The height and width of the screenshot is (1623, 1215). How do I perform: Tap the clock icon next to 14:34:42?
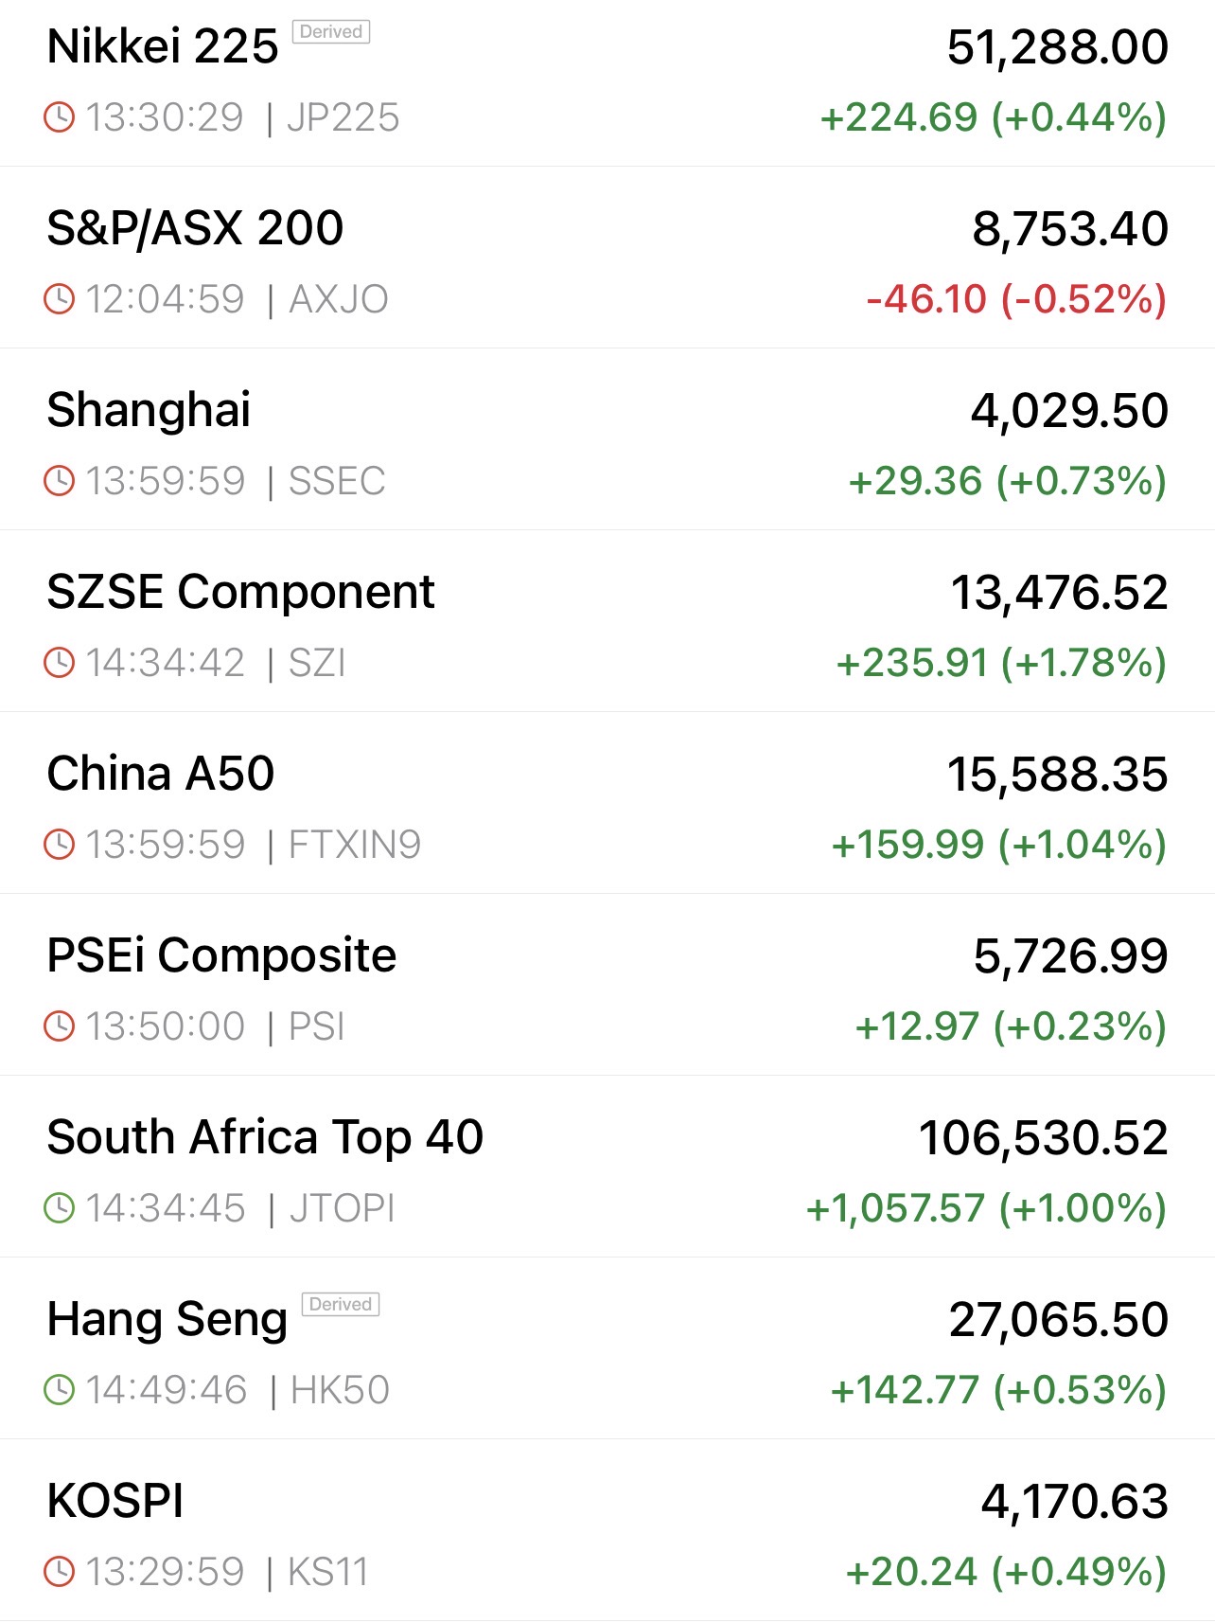(60, 663)
